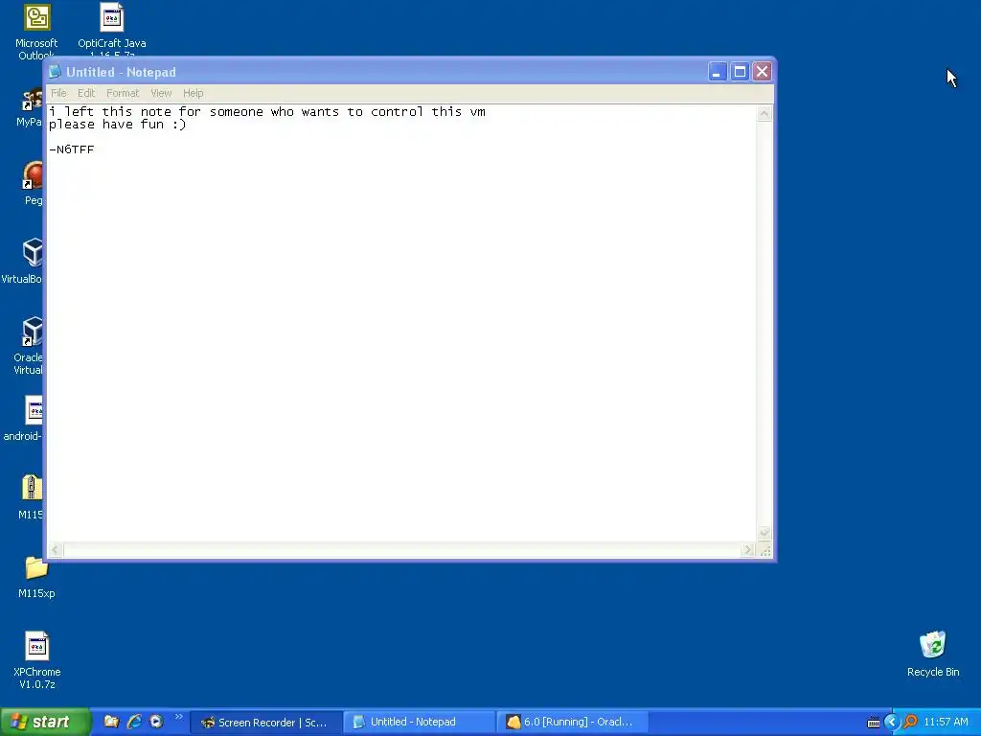
Task: Expand hidden system tray icons arrow
Action: coord(892,723)
